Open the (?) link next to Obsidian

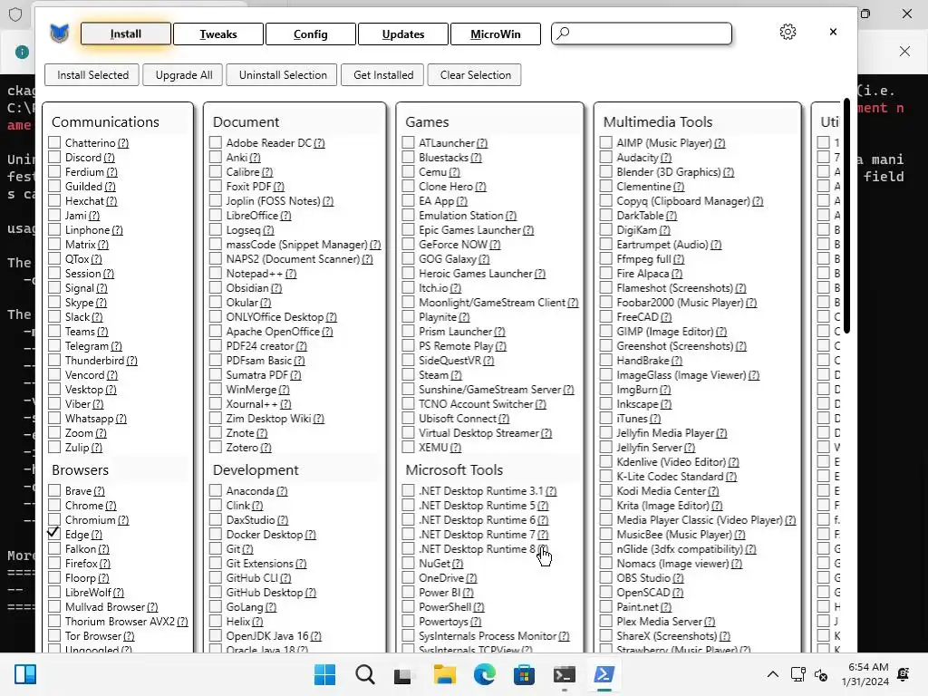[x=276, y=288]
